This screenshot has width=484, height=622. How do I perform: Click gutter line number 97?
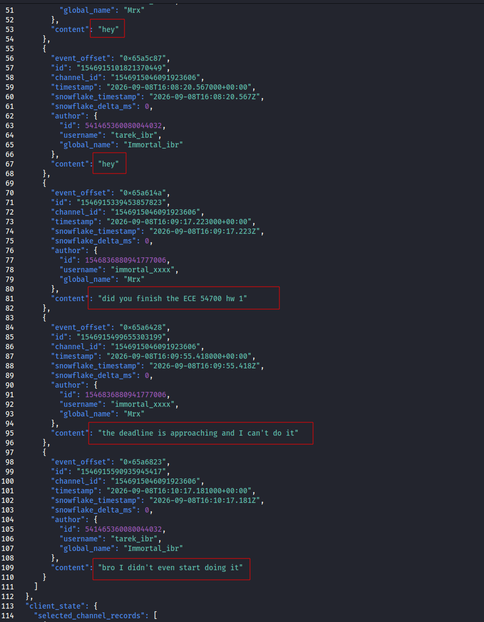tap(10, 452)
